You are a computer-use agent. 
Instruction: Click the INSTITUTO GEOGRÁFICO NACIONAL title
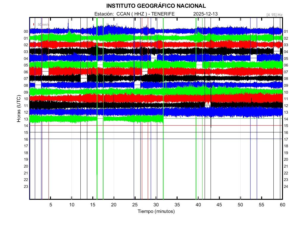tap(156, 6)
